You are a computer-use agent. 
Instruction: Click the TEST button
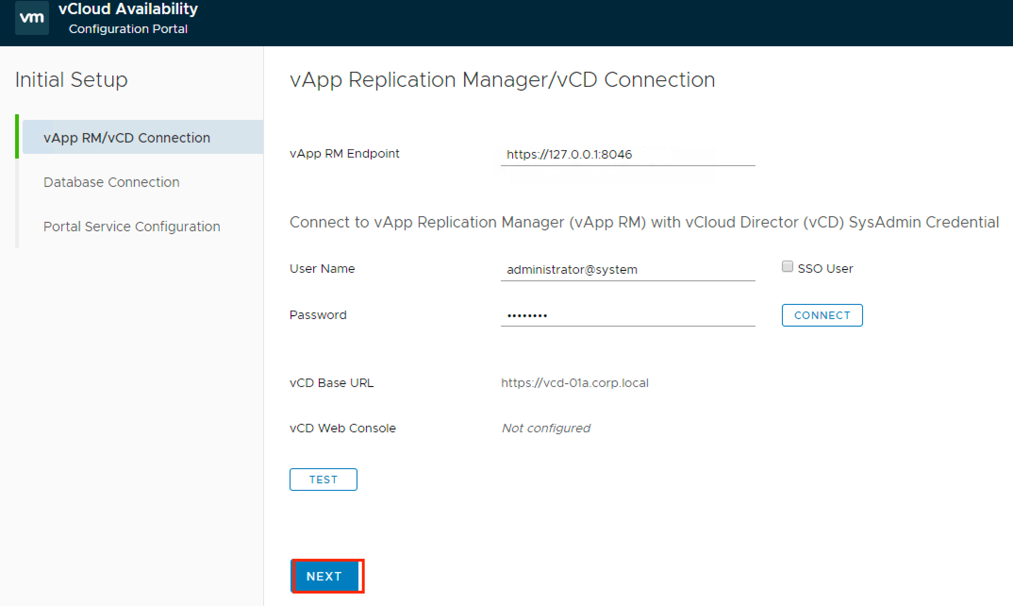coord(323,480)
